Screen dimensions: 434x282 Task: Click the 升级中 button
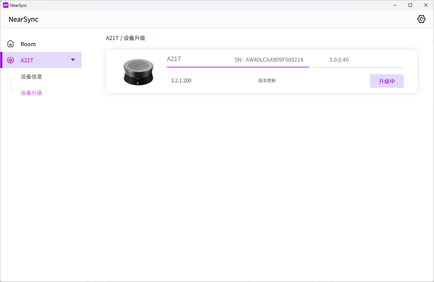point(387,81)
